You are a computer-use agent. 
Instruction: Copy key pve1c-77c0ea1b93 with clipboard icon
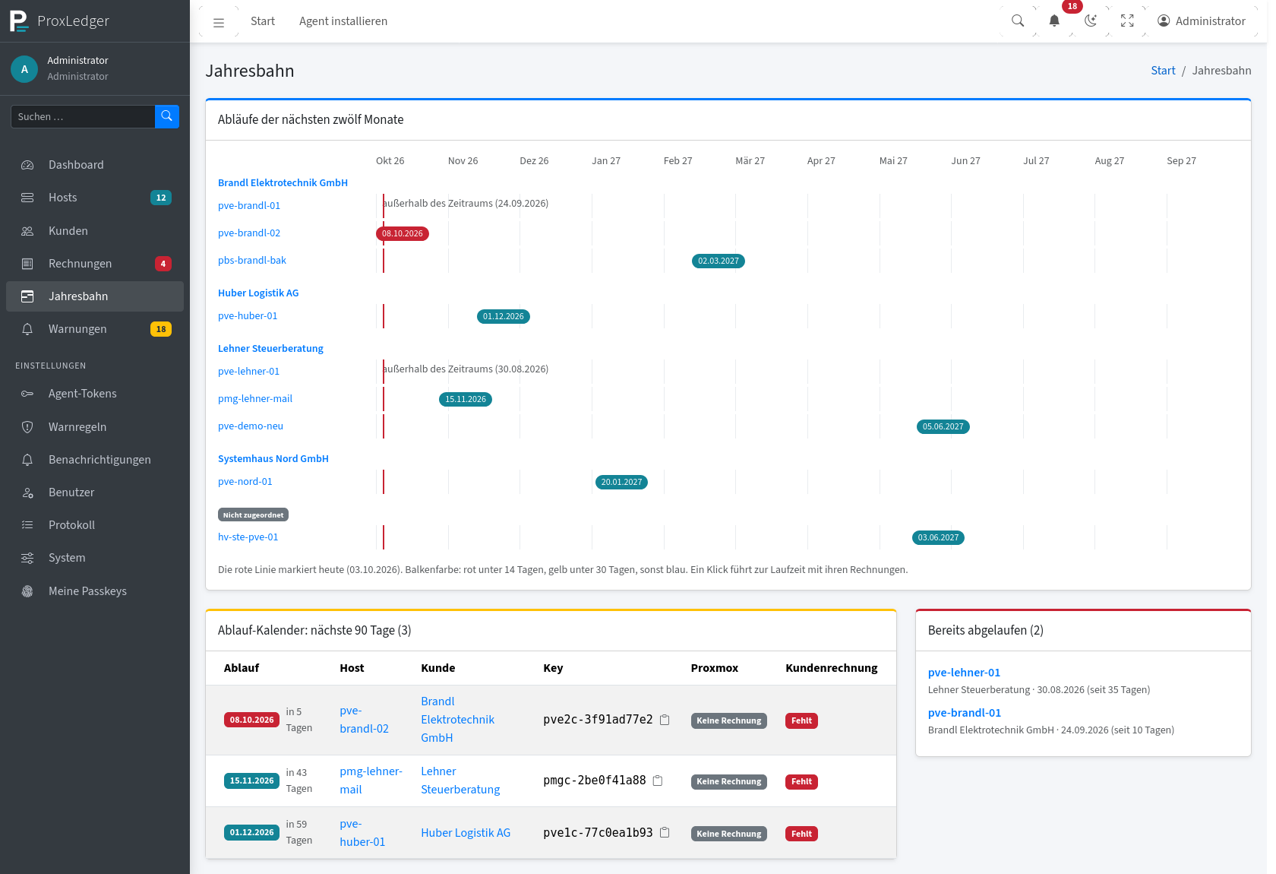[665, 832]
